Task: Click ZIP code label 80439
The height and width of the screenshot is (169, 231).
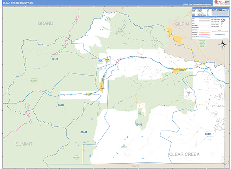Action: [x=208, y=134]
